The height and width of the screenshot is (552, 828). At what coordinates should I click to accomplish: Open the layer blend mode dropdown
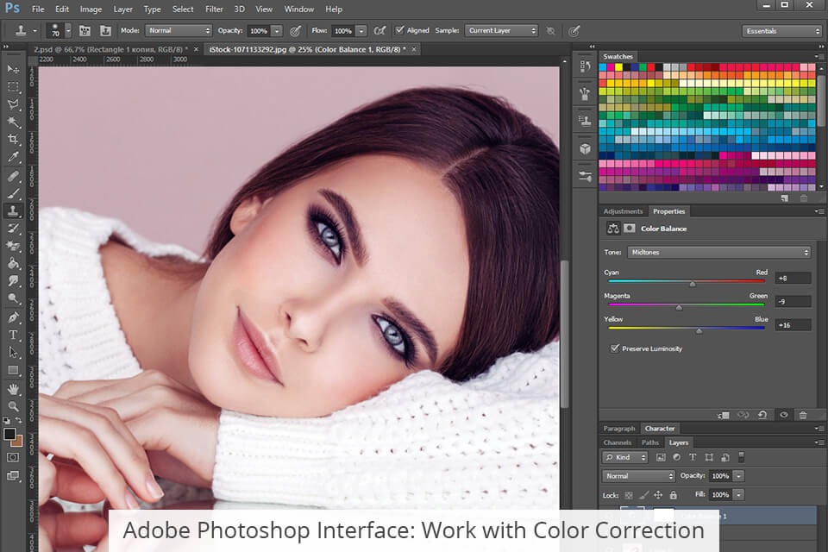tap(638, 475)
